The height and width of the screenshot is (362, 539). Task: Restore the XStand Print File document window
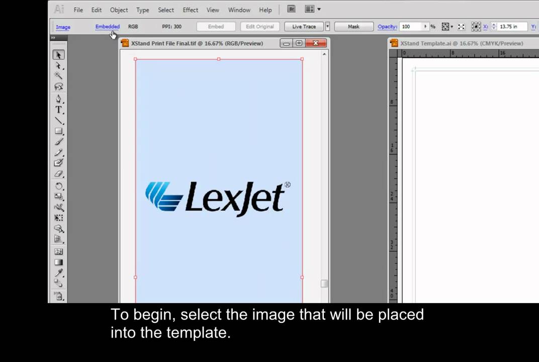[x=299, y=43]
